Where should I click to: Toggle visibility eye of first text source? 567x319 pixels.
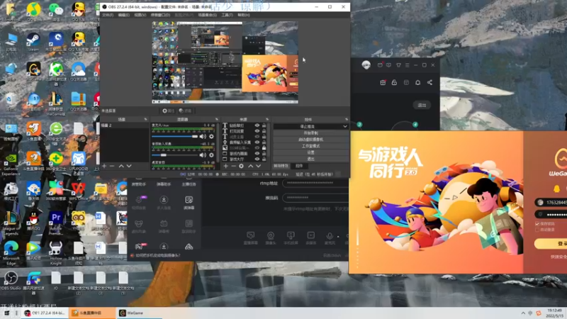pos(257,125)
